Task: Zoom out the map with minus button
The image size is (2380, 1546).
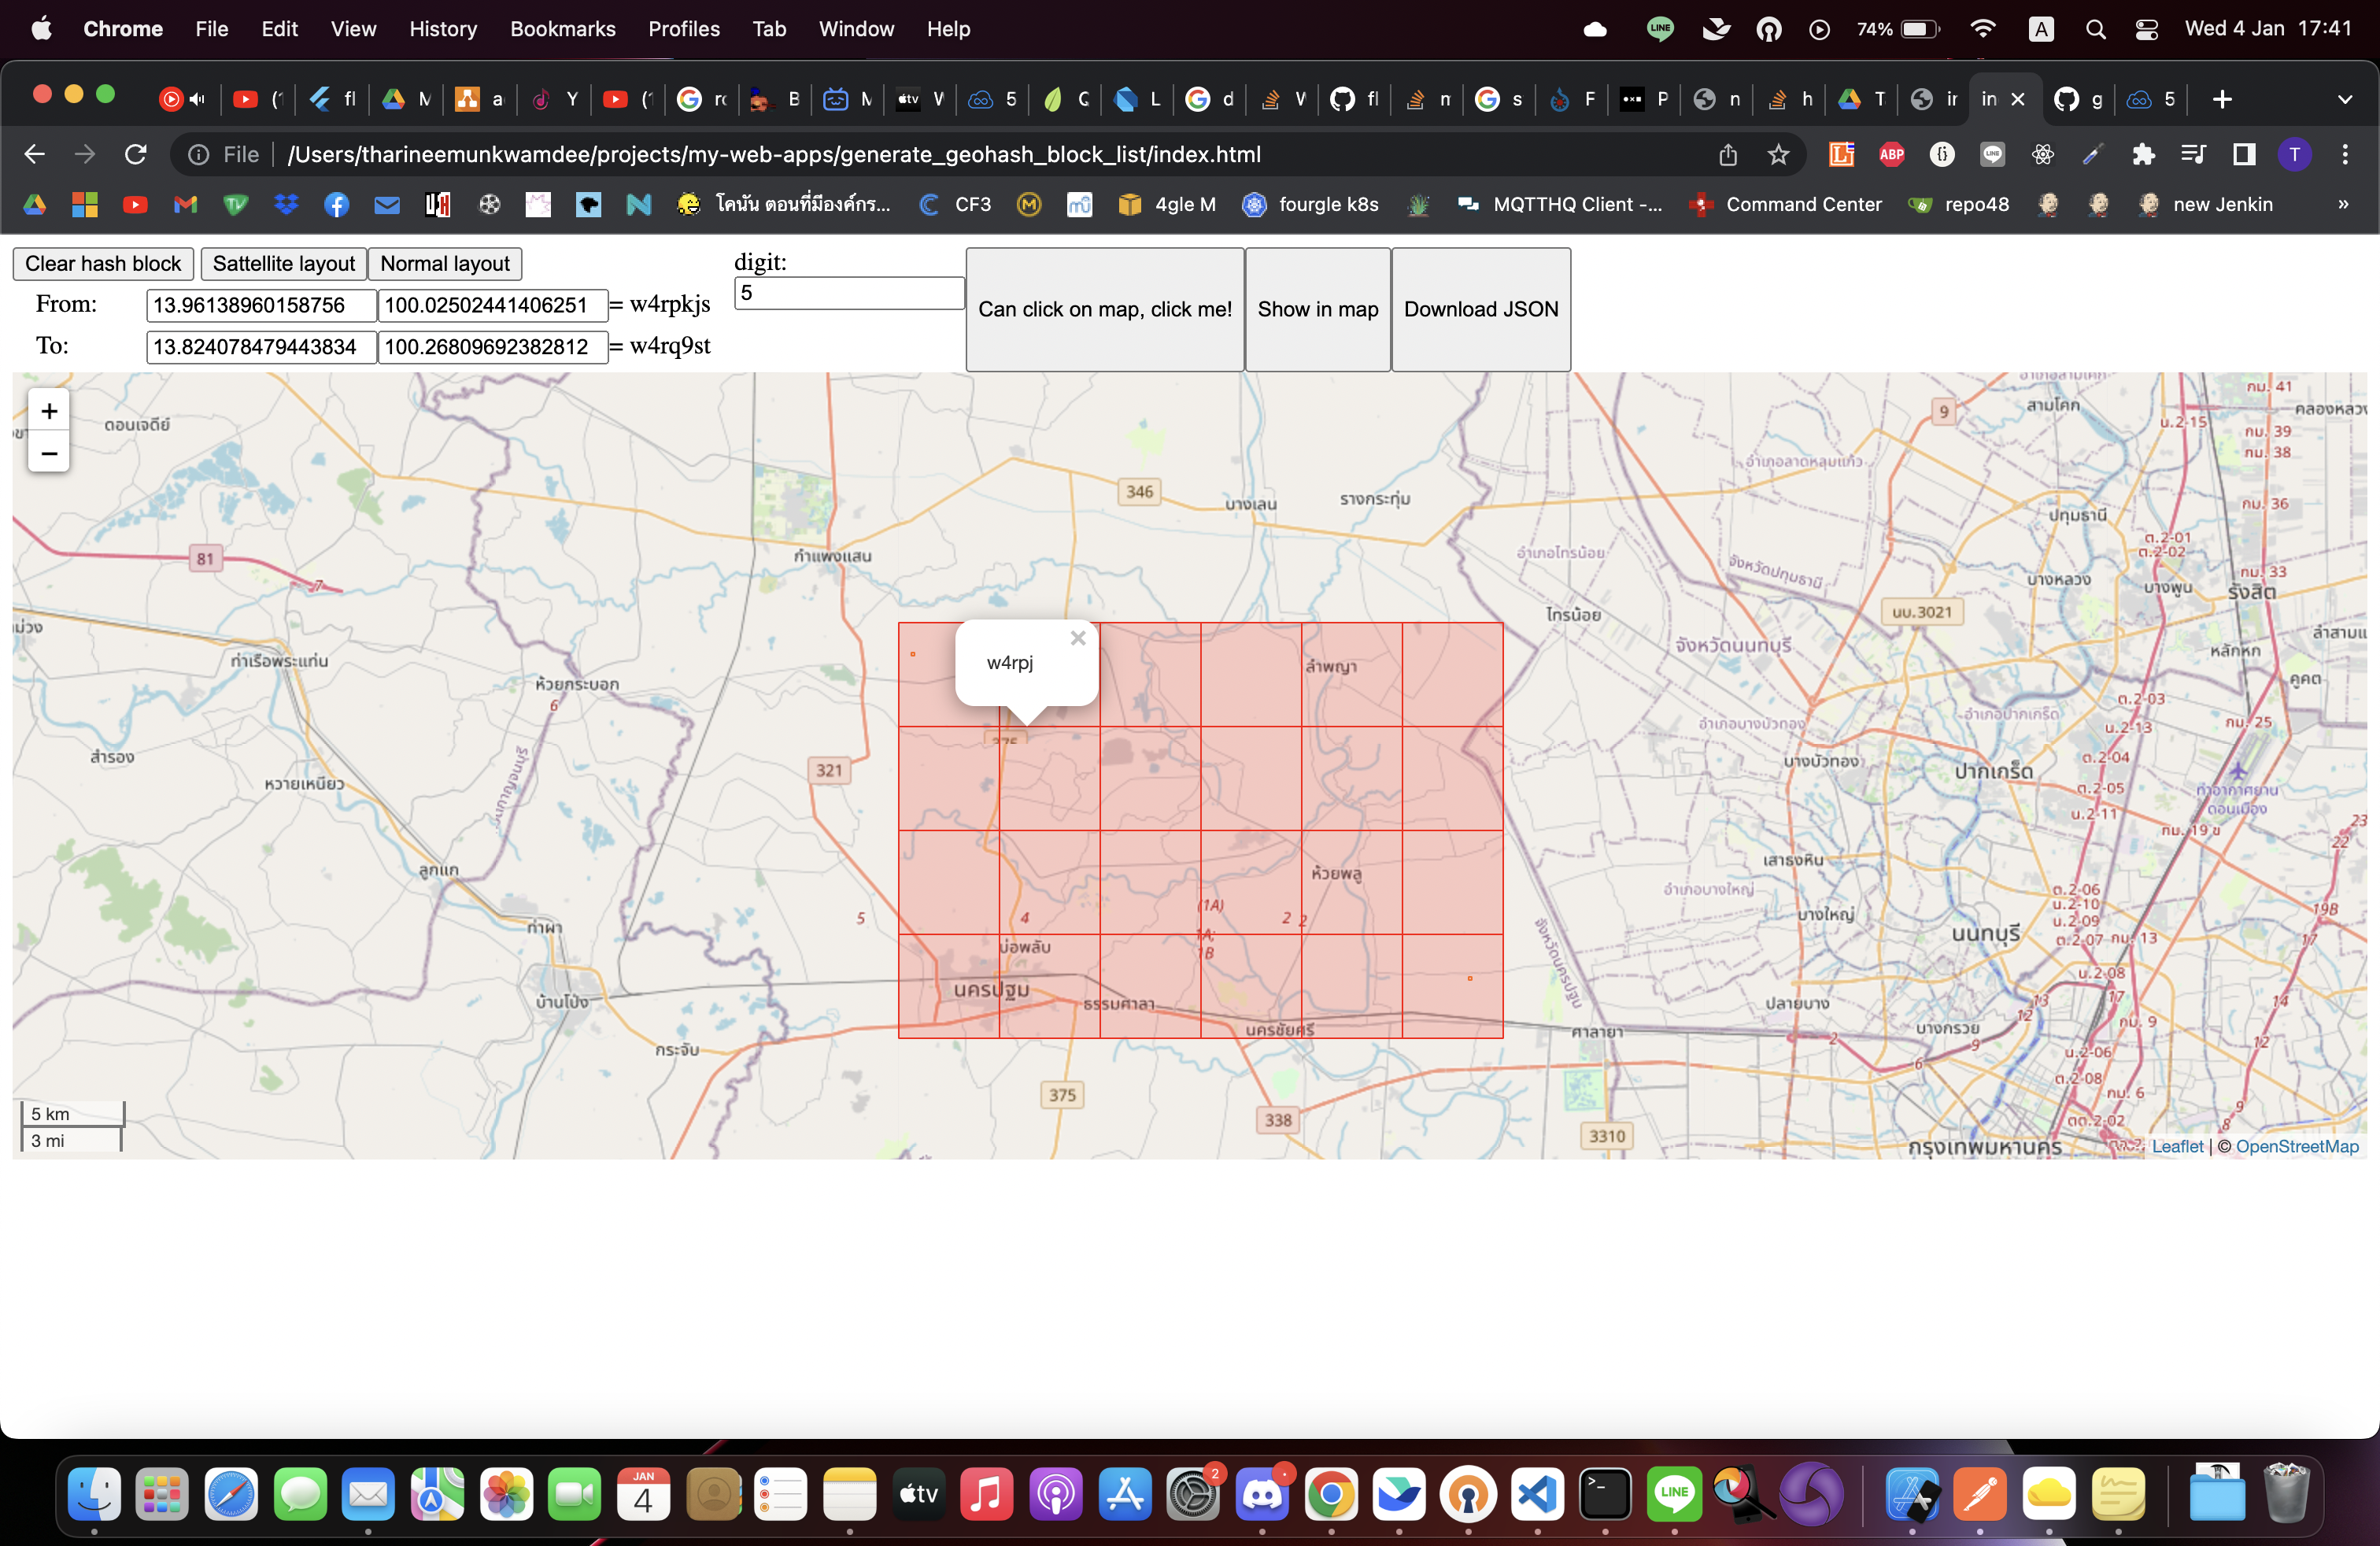Action: (49, 454)
